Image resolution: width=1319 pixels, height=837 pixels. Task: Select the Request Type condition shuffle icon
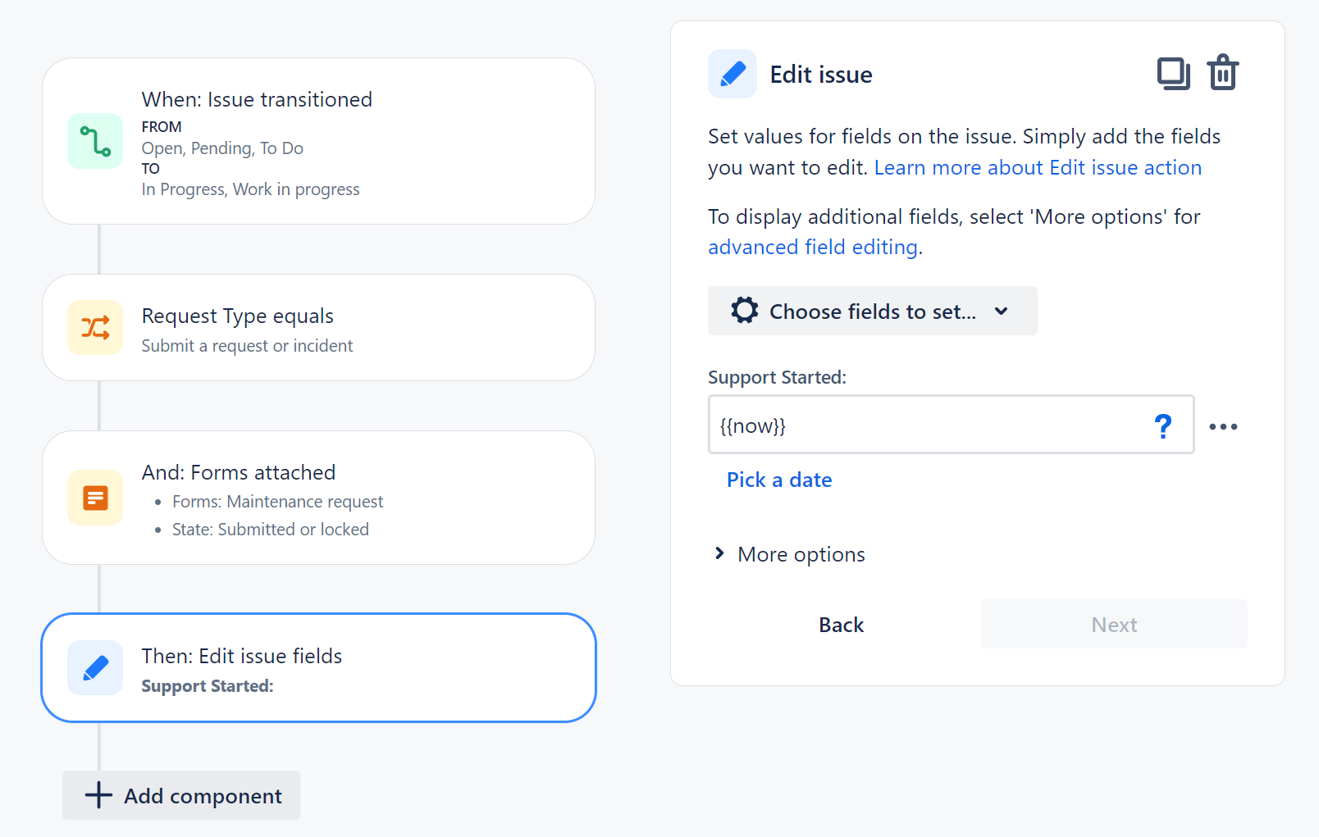pos(95,328)
